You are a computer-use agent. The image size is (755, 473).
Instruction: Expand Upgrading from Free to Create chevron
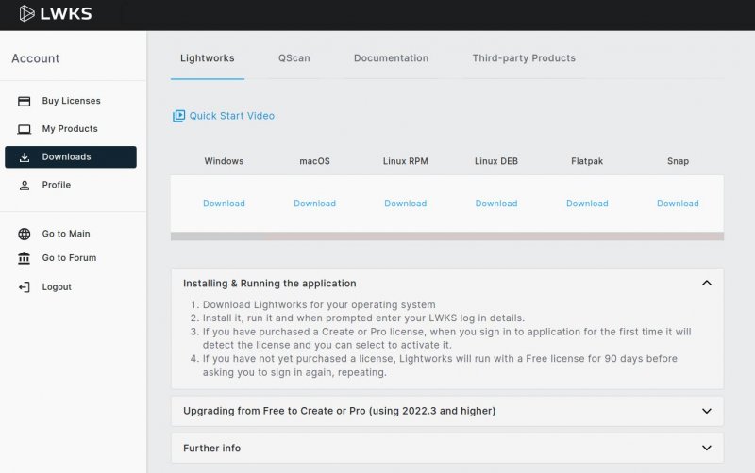pos(706,411)
